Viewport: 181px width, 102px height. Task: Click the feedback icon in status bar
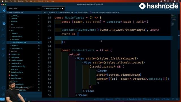173,99
